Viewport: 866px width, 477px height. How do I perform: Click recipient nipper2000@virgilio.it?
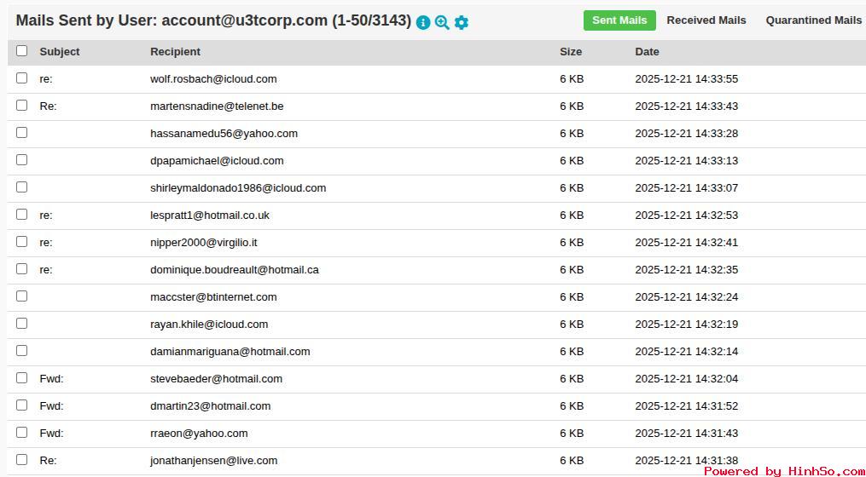click(x=203, y=243)
